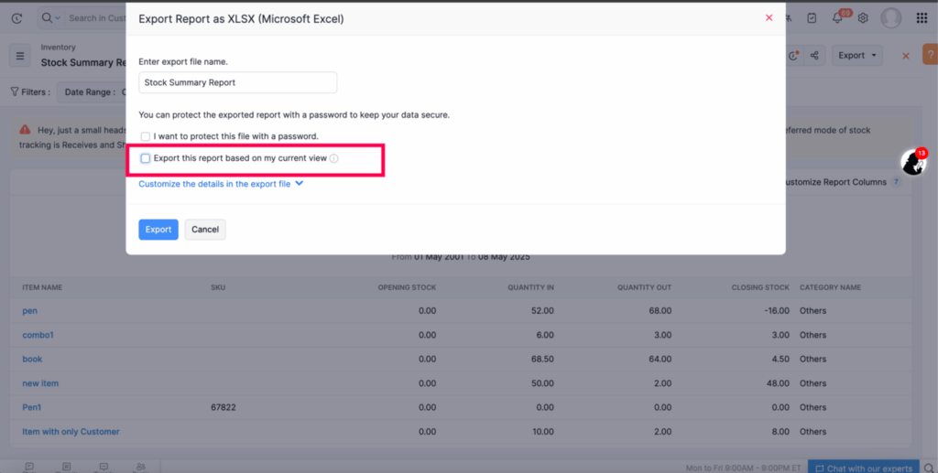Open the tasks clipboard icon
Viewport: 938px width, 473px height.
(x=812, y=18)
